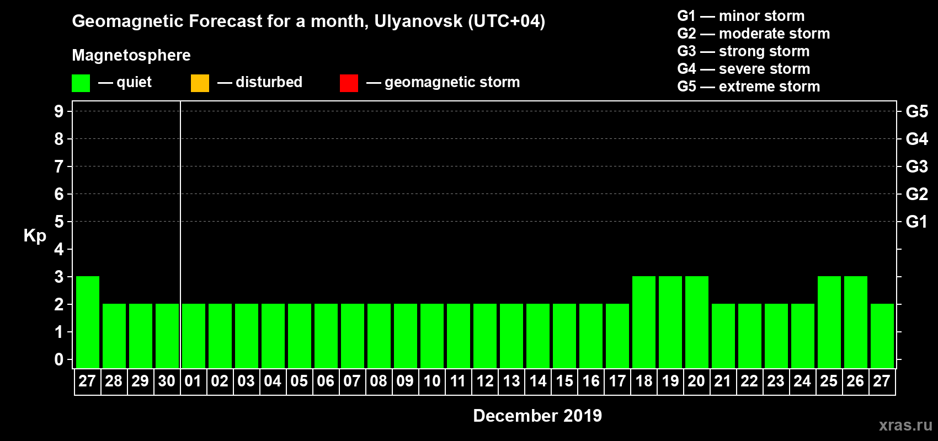Click 'G2 — moderate storm' legend line
The width and height of the screenshot is (938, 441).
(753, 34)
